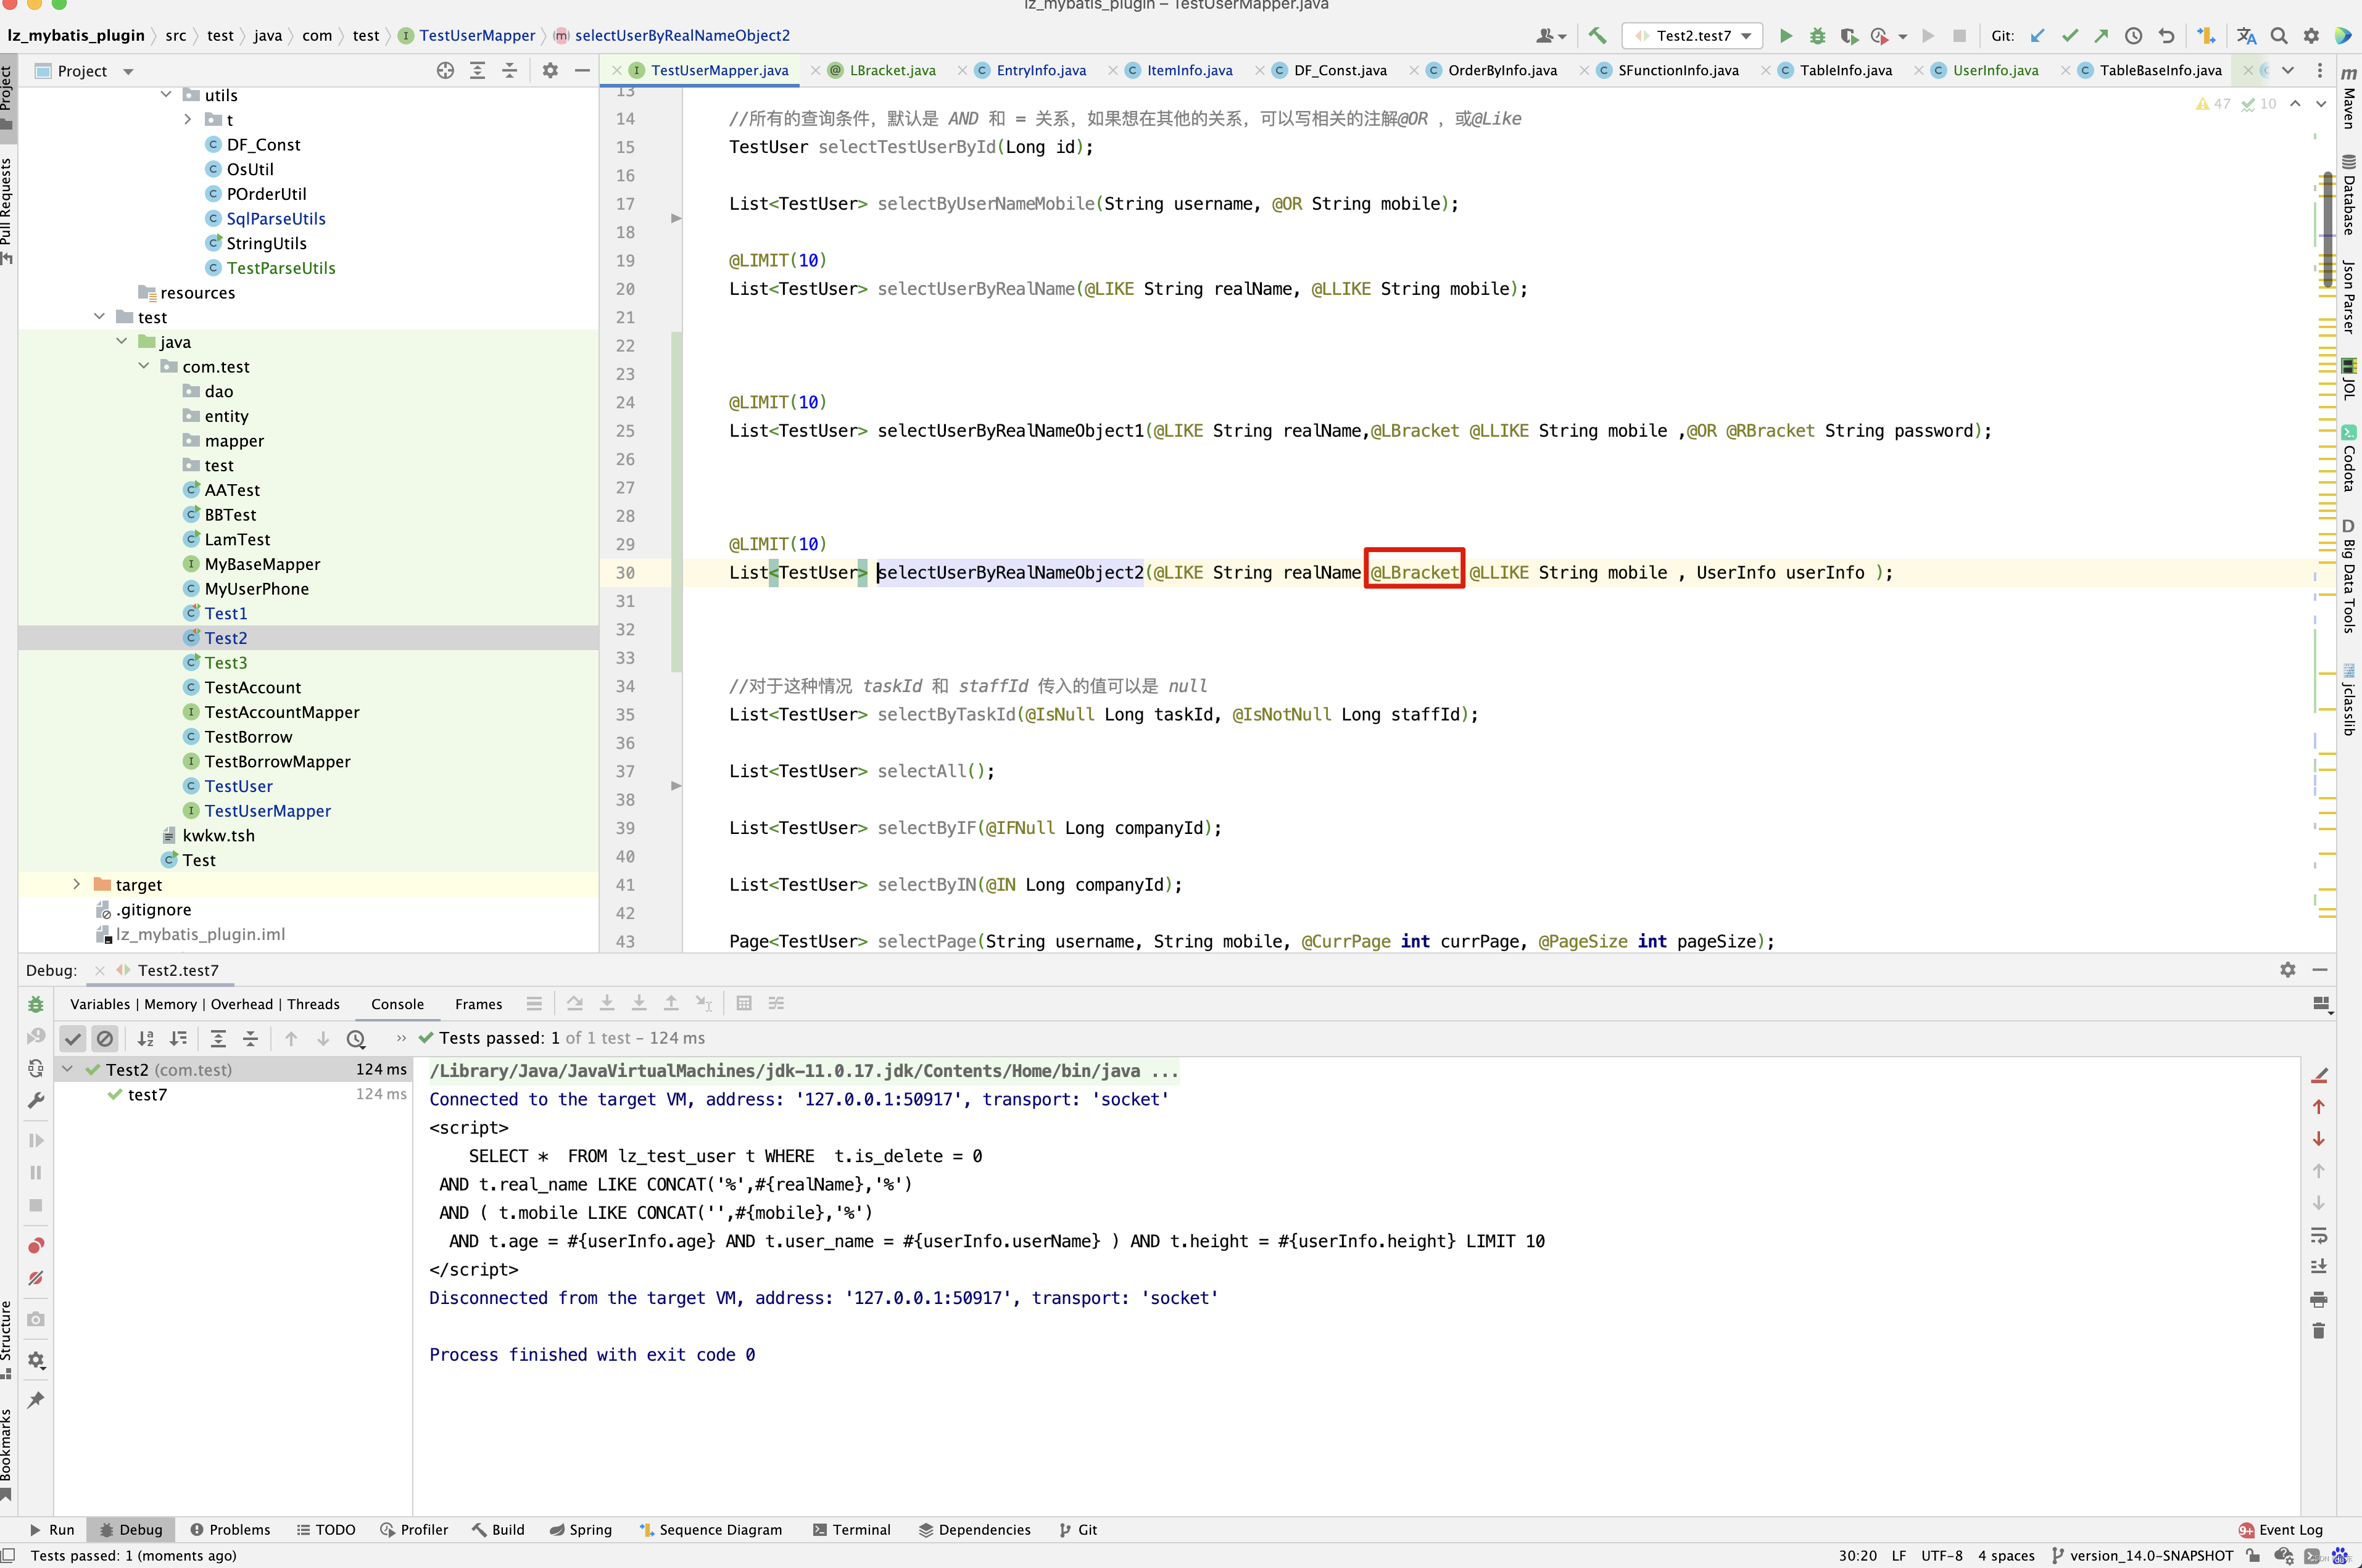Open Project panel options gear
This screenshot has width=2362, height=1568.
[x=550, y=71]
